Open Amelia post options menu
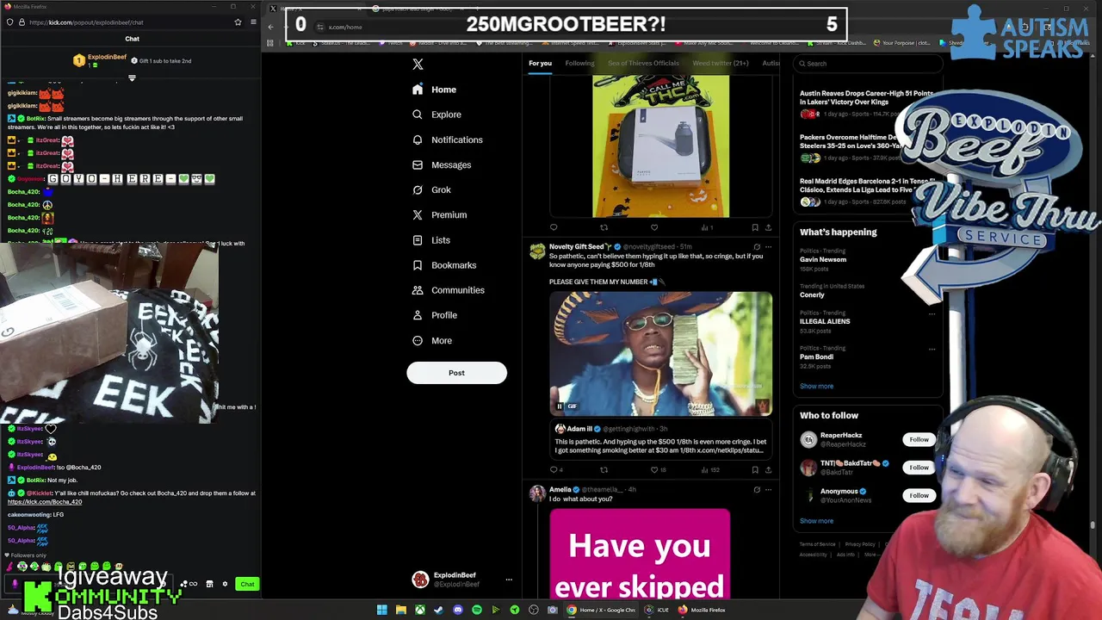This screenshot has width=1102, height=620. point(768,490)
